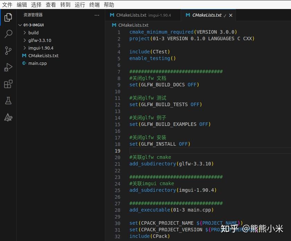Open the Testing flask icon
The image size is (291, 241).
pyautogui.click(x=8, y=101)
